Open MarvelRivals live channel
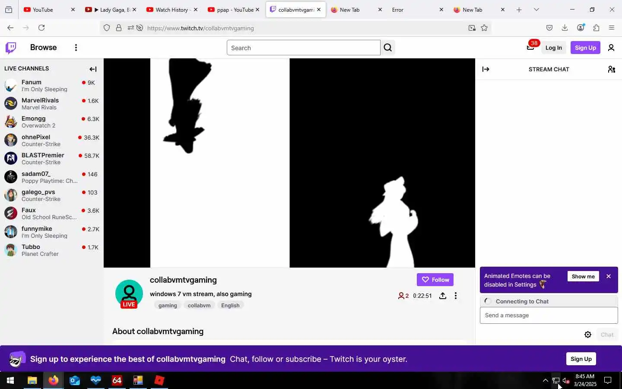 coord(52,104)
